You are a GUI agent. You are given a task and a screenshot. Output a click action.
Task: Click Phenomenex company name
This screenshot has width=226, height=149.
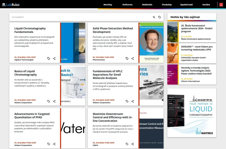pos(99,60)
